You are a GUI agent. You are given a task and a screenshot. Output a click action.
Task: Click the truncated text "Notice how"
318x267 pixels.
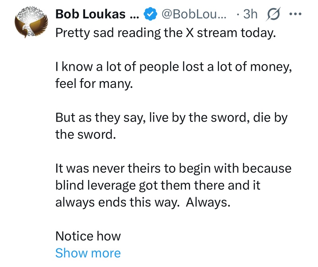(88, 236)
